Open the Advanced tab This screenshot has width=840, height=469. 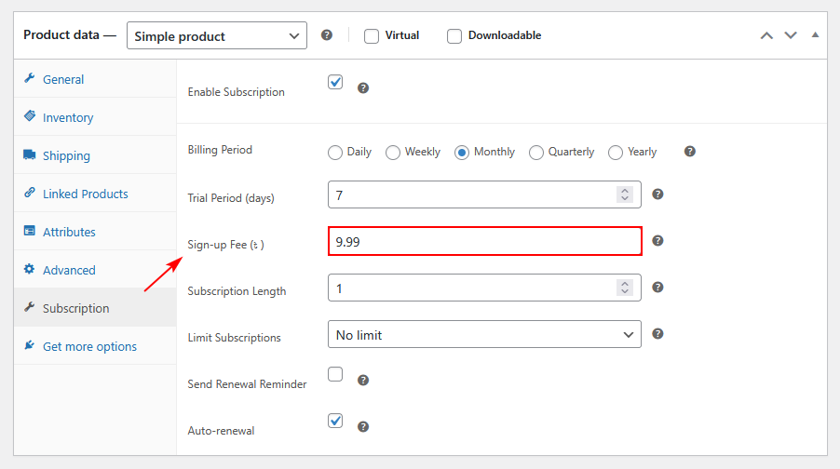[x=95, y=269]
